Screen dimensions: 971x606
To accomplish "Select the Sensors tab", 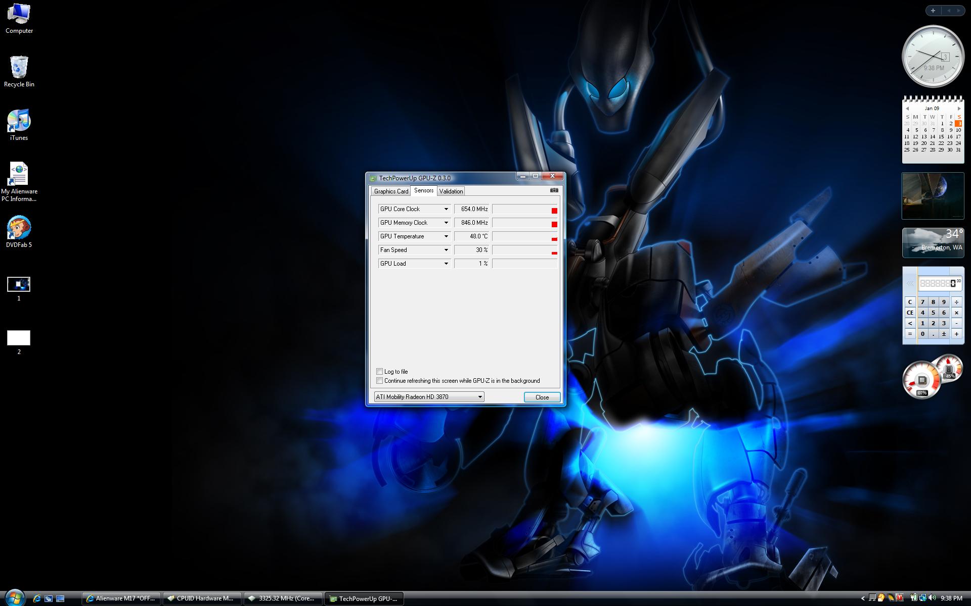I will (424, 190).
